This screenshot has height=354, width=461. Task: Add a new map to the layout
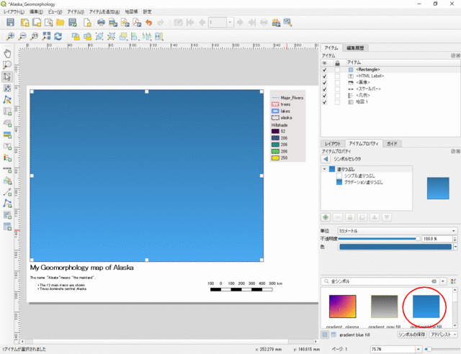[x=7, y=112]
